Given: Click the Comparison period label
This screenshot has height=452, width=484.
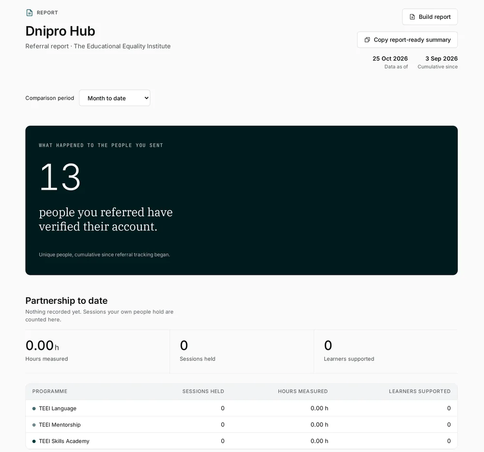Looking at the screenshot, I should 50,98.
